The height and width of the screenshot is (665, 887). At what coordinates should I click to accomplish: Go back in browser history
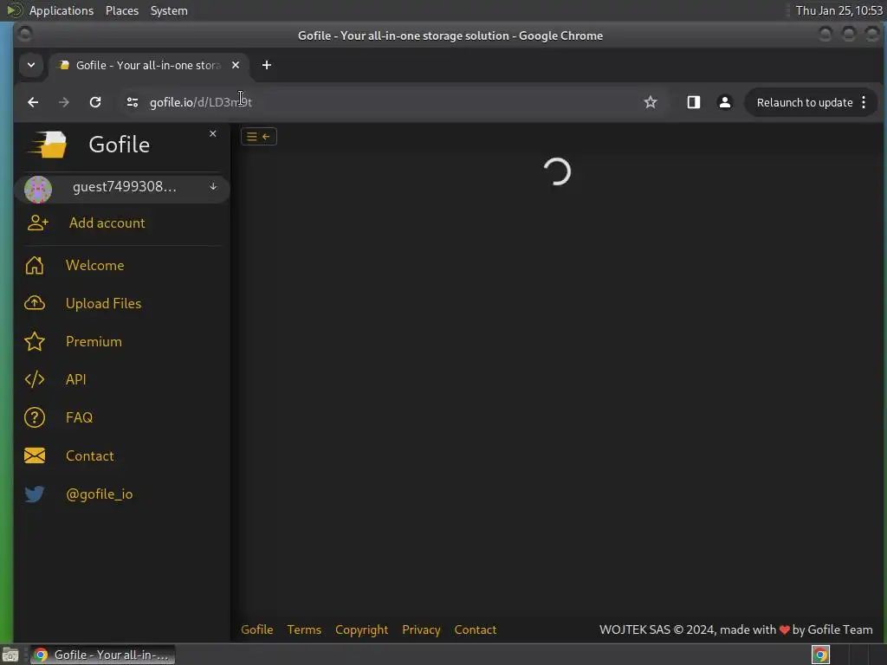(x=33, y=102)
